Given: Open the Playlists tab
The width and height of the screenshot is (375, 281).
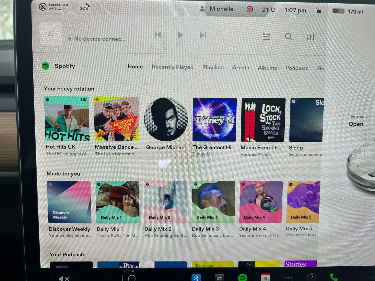Looking at the screenshot, I should click(213, 67).
